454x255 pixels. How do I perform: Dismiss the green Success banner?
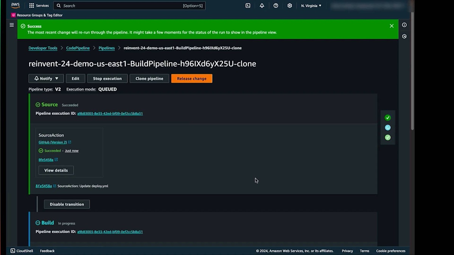(392, 26)
